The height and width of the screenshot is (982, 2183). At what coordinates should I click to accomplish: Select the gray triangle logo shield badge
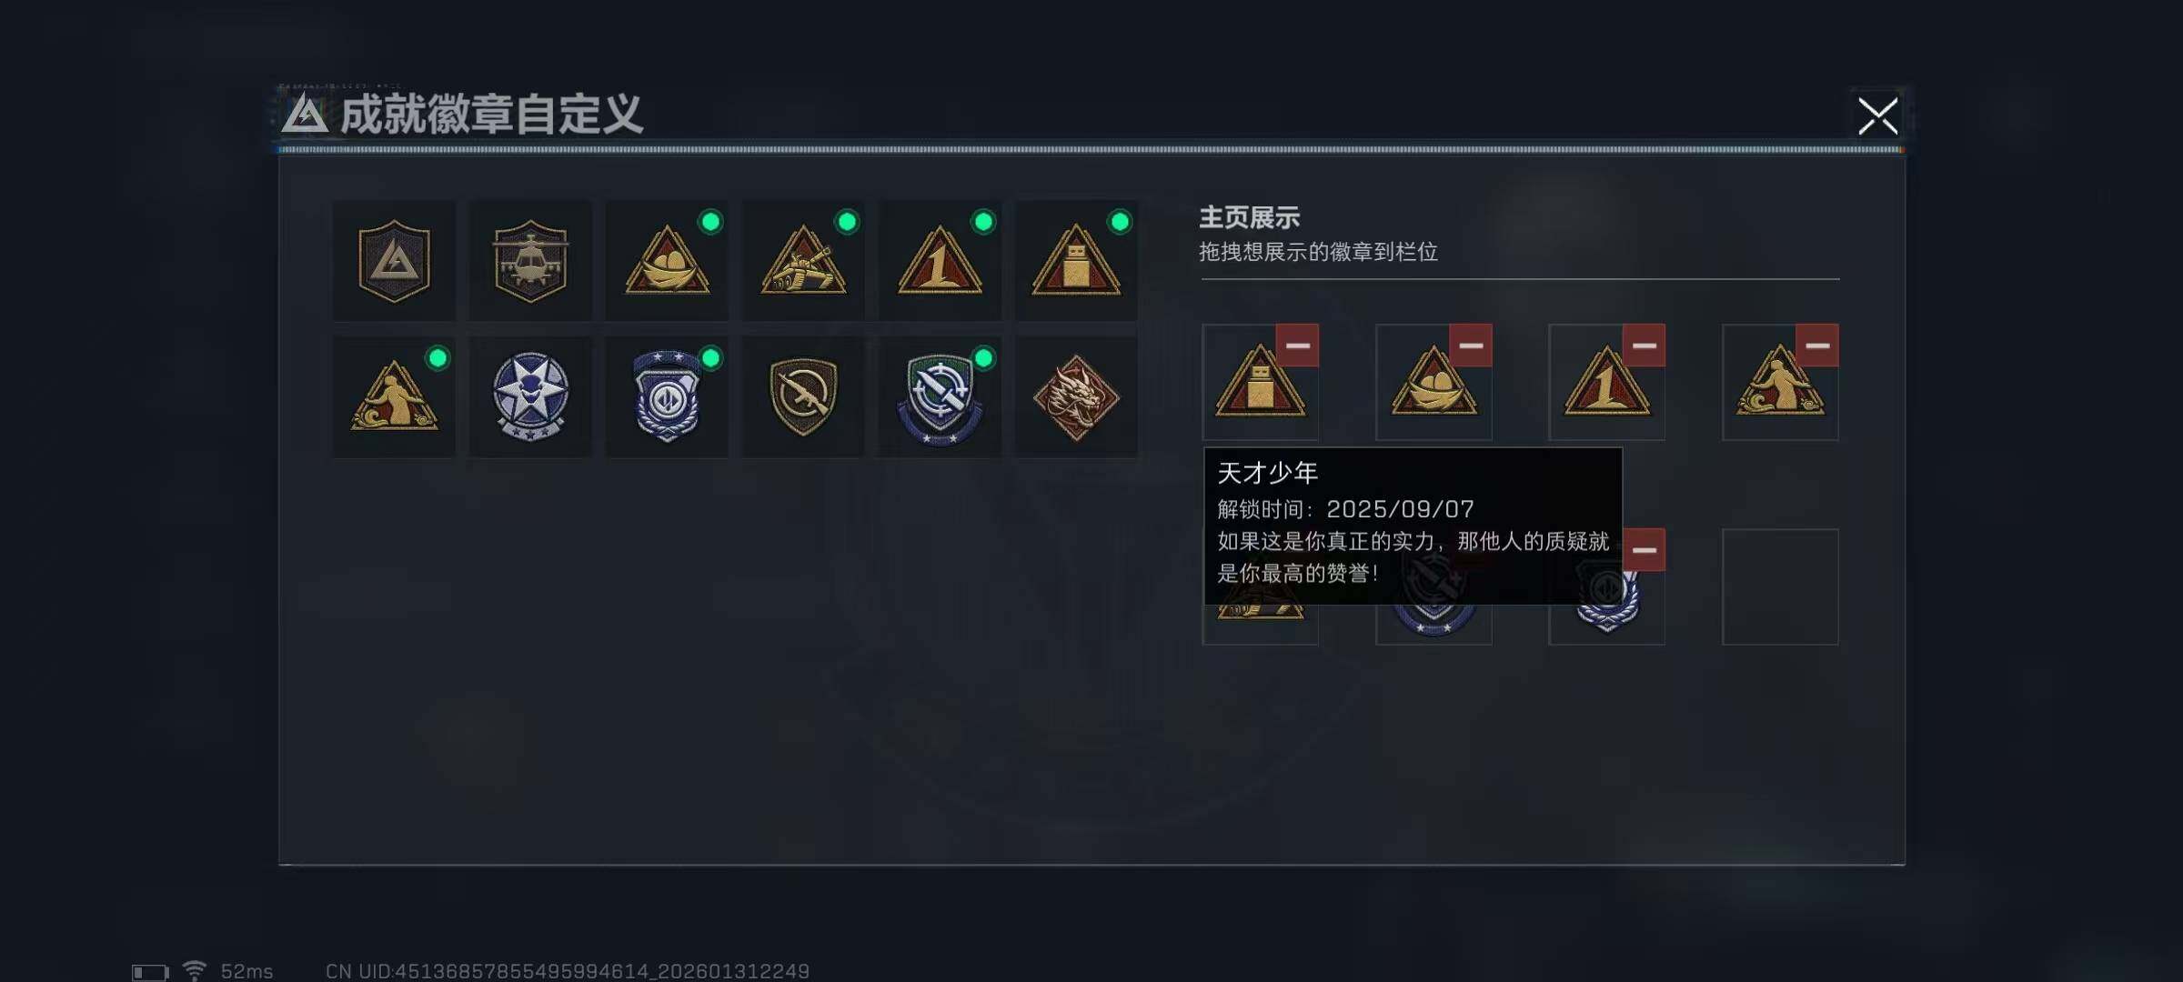click(x=394, y=261)
